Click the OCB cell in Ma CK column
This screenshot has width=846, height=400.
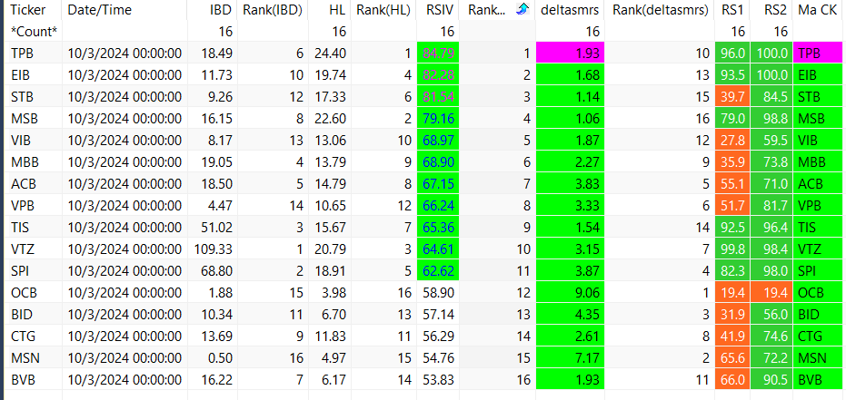pos(818,293)
